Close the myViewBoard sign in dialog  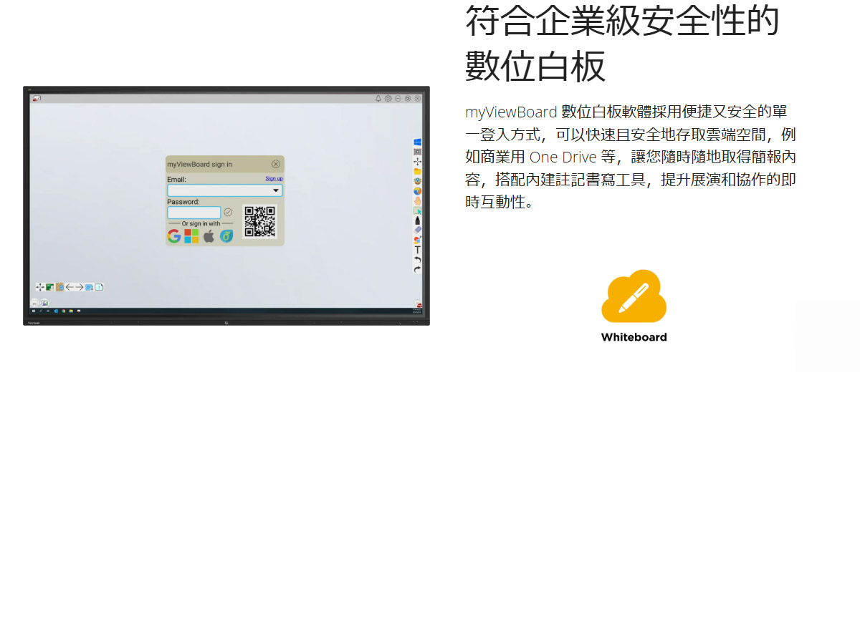(276, 164)
